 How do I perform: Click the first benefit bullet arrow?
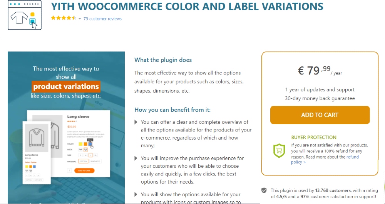pos(136,122)
